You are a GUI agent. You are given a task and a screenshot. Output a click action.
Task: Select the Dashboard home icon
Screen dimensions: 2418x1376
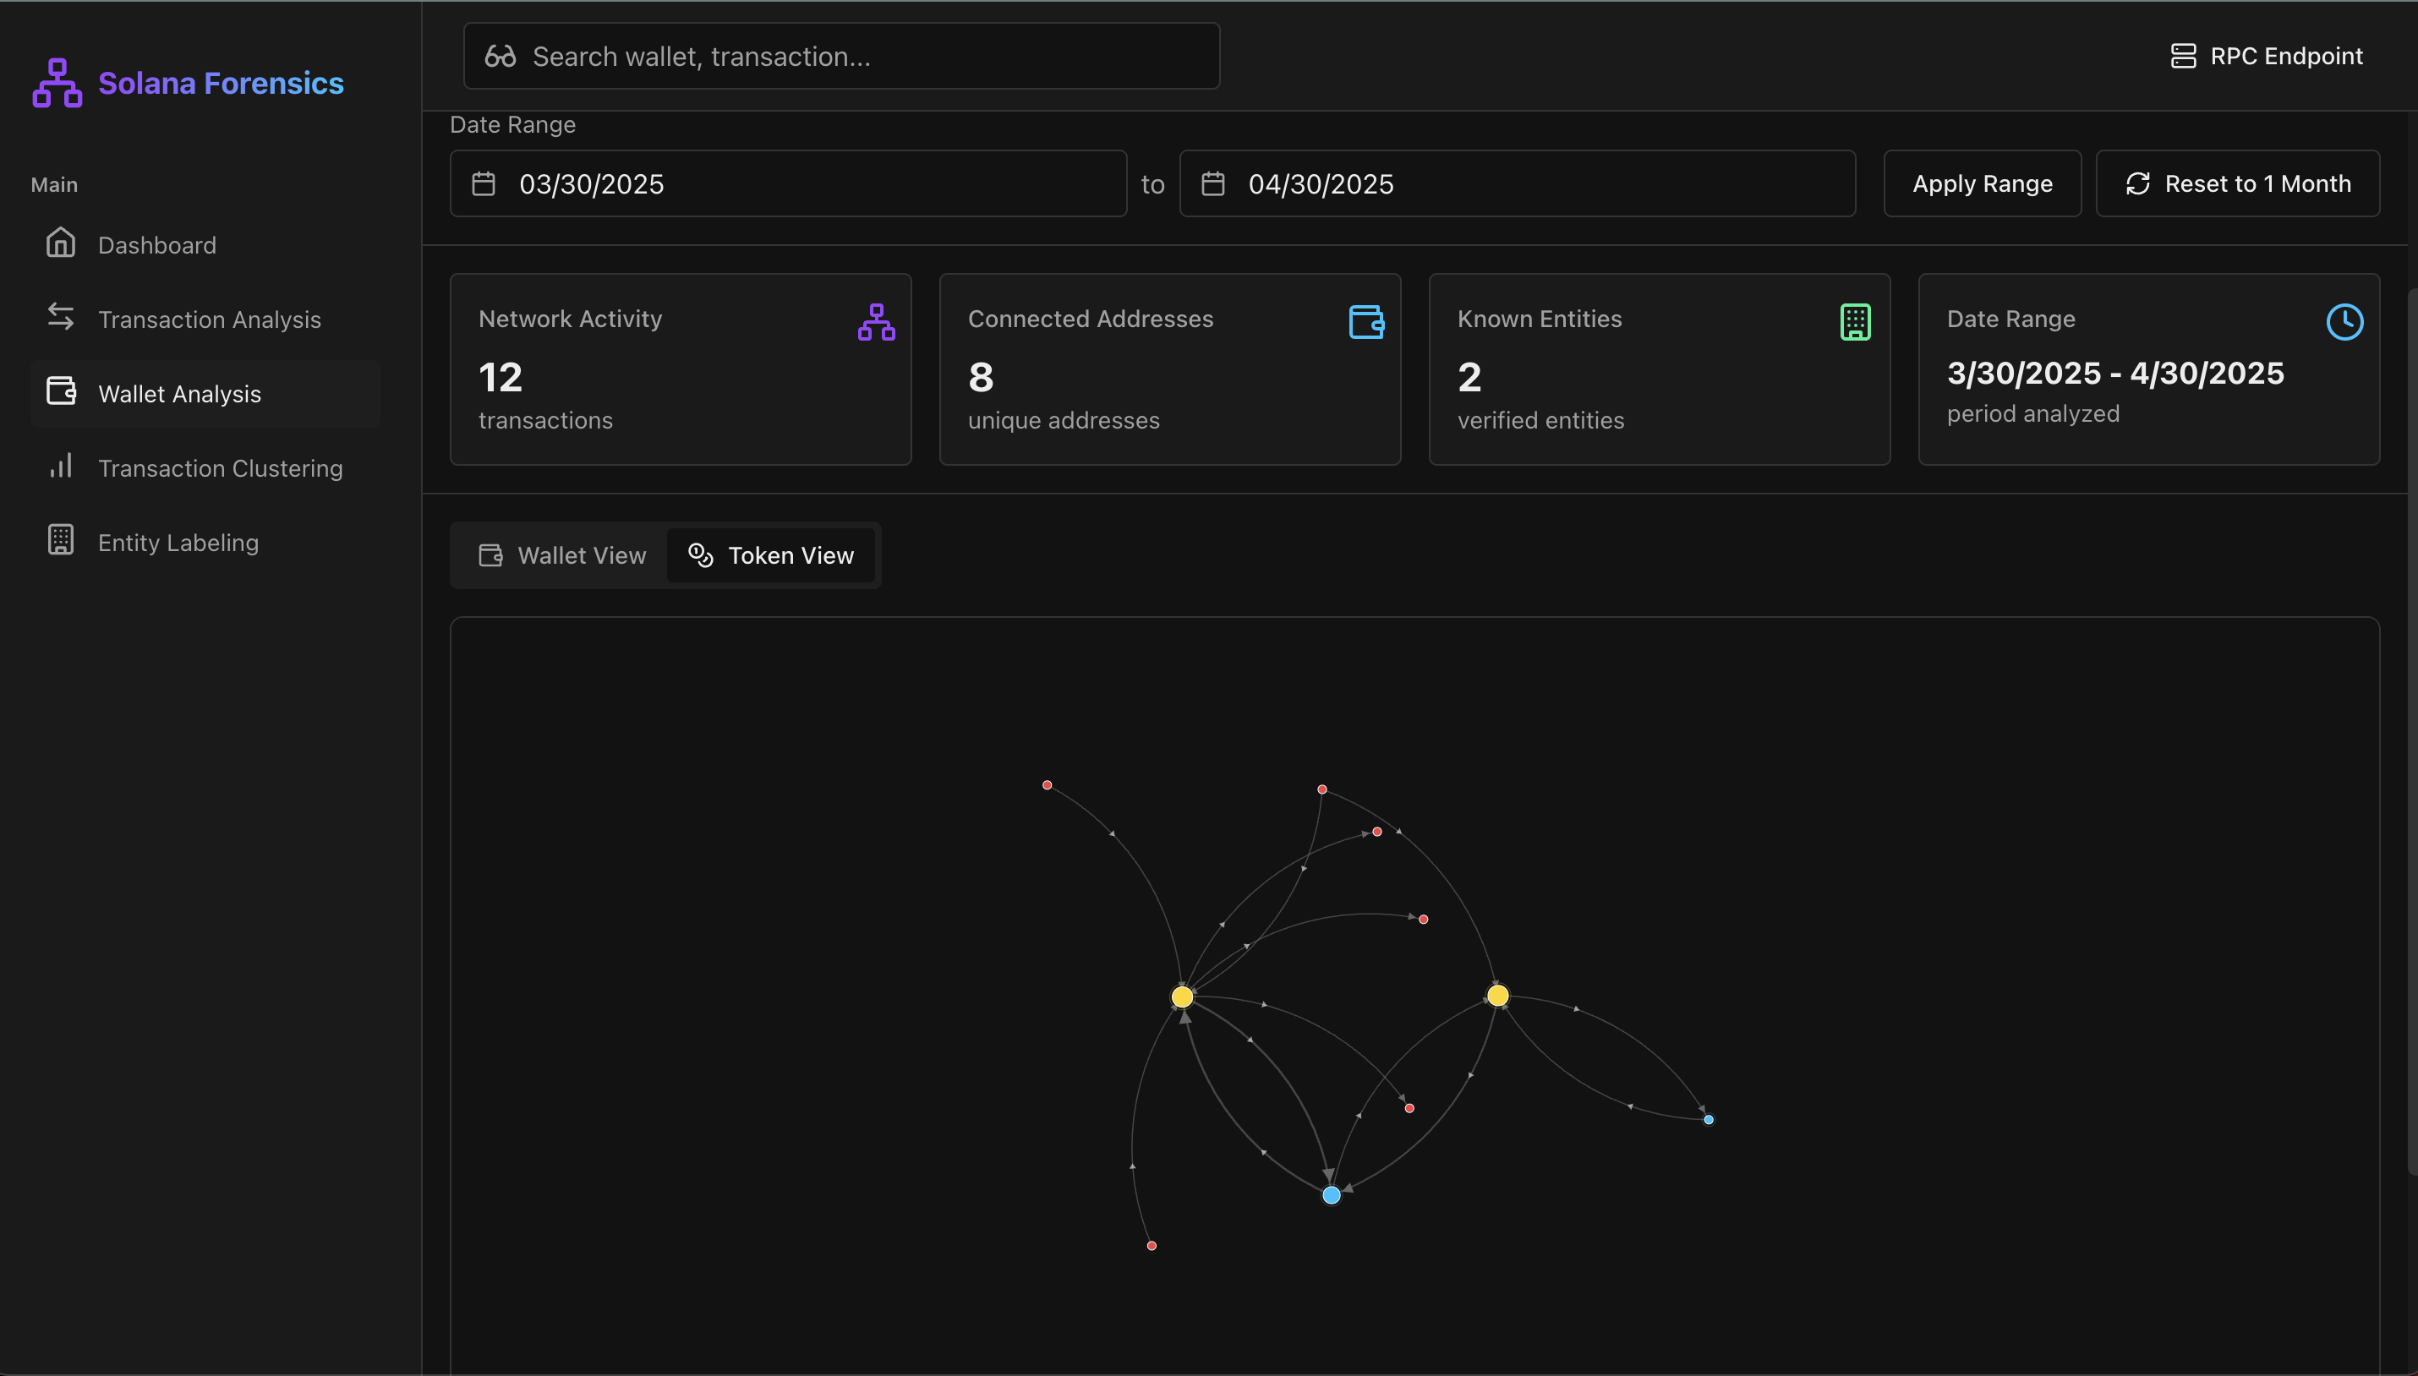point(61,243)
